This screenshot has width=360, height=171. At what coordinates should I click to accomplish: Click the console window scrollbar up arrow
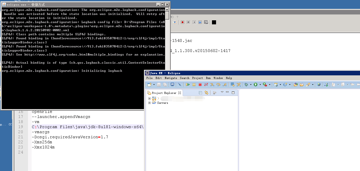(167, 9)
